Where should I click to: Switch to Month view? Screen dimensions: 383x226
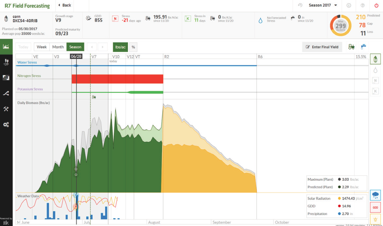coord(58,47)
